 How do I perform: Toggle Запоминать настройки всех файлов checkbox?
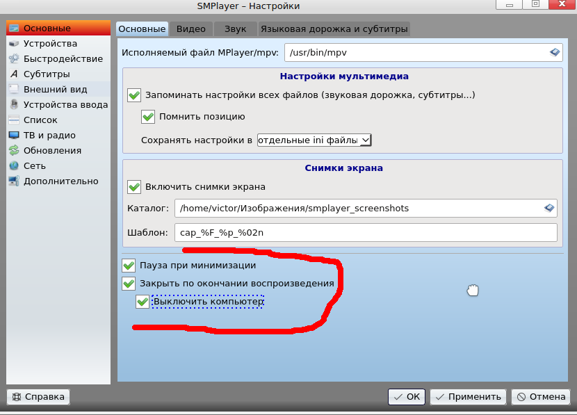[134, 95]
